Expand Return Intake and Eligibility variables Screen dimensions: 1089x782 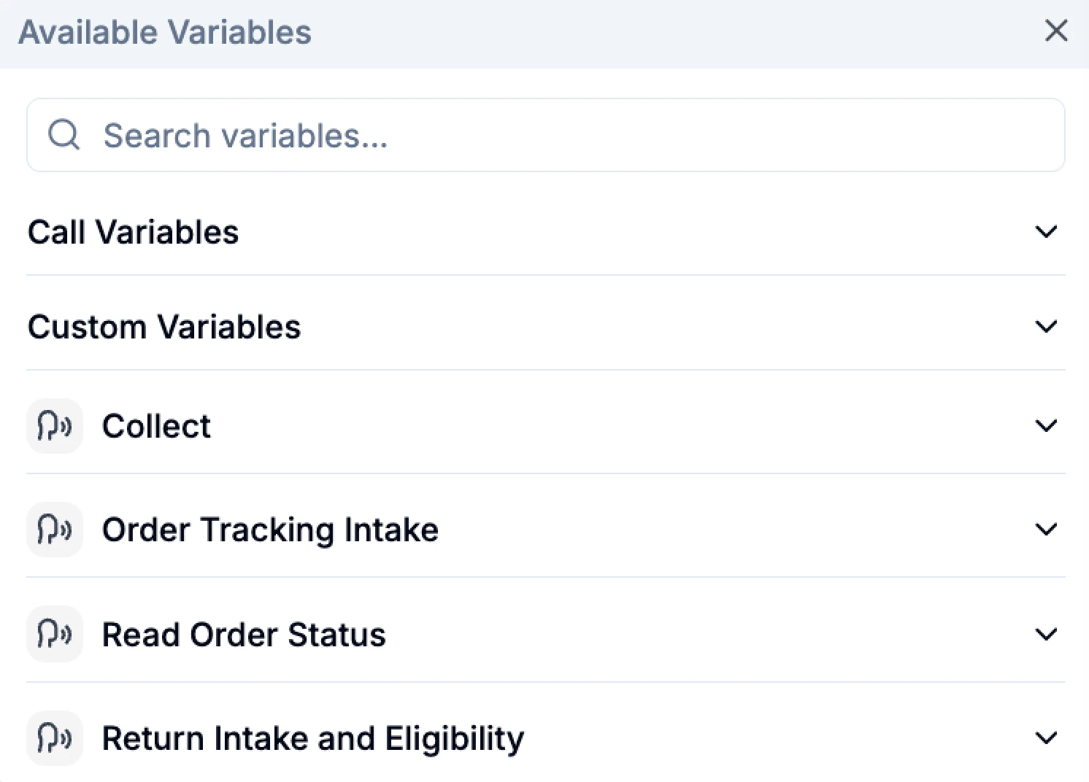1047,738
